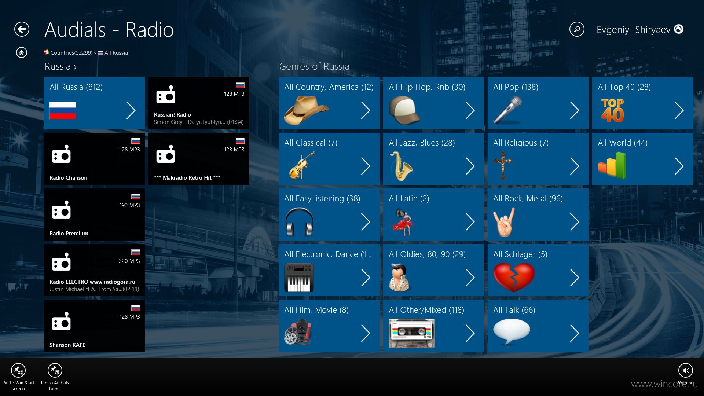The image size is (704, 396).
Task: Expand All Russia (812) chevron
Action: [131, 110]
